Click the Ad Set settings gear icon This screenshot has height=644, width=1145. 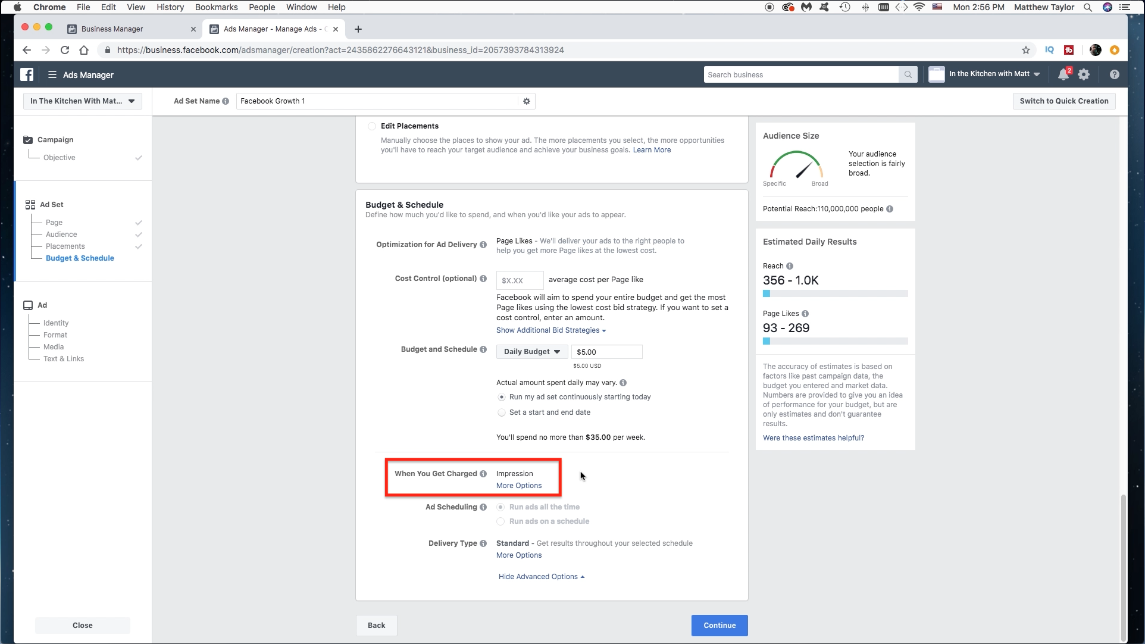pos(527,101)
